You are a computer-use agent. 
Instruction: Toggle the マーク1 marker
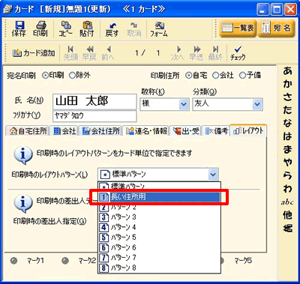click(x=14, y=261)
